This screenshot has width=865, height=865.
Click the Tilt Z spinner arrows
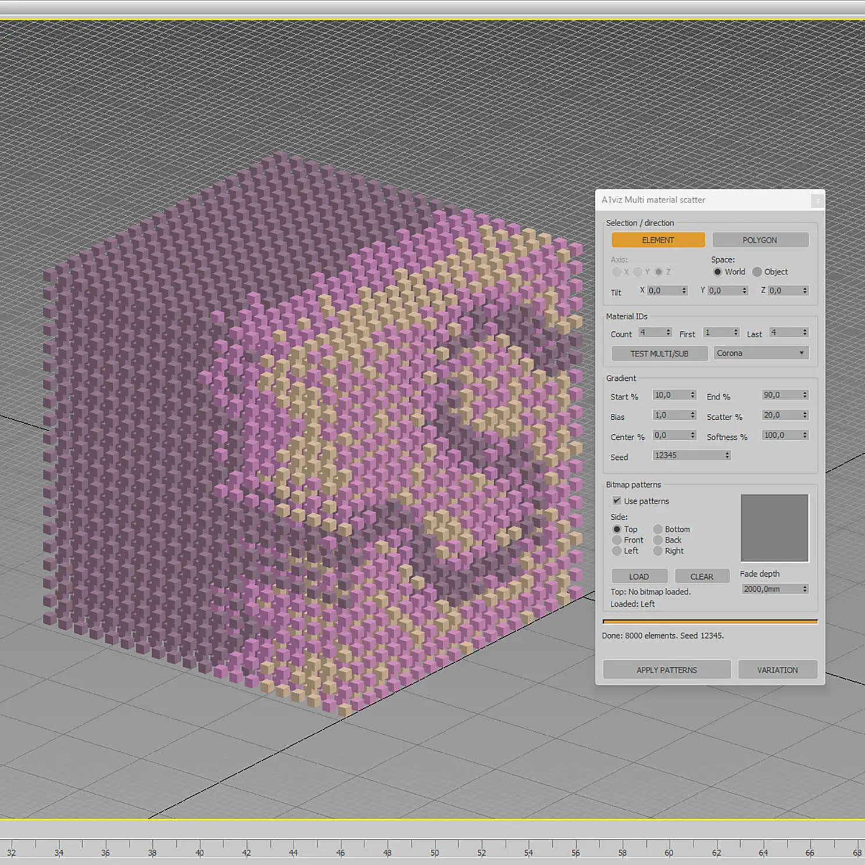click(x=805, y=290)
